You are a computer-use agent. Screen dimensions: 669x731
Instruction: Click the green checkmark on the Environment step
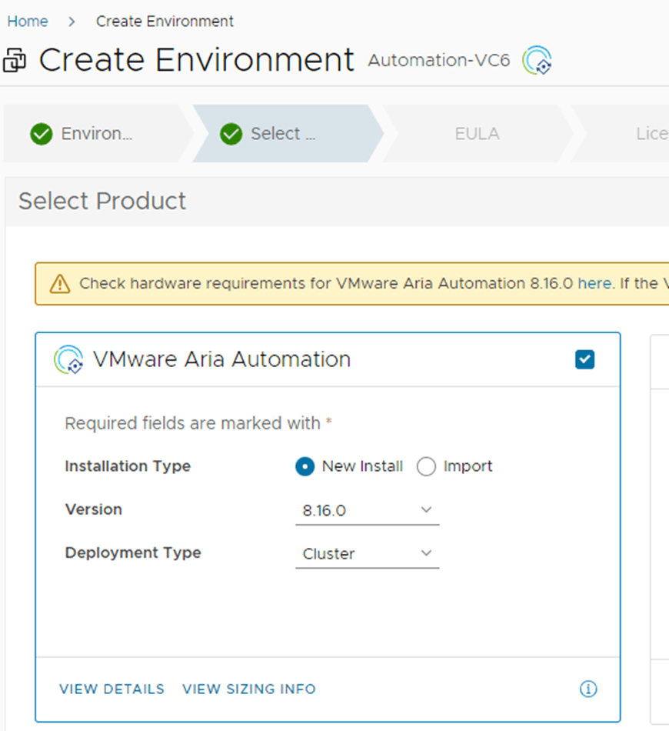coord(41,134)
